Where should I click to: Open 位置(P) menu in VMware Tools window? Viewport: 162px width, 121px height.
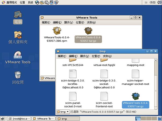pyautogui.click(x=80, y=22)
